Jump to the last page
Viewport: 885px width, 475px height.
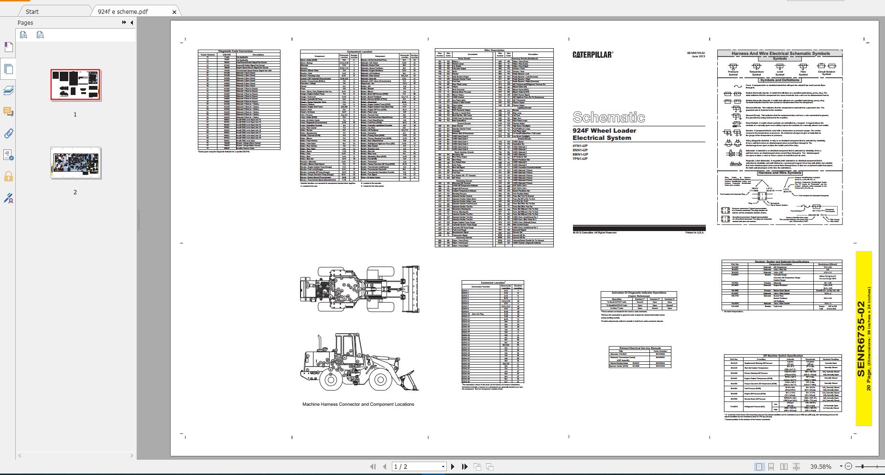click(464, 467)
